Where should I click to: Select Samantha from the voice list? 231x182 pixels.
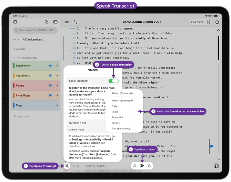(x=117, y=117)
